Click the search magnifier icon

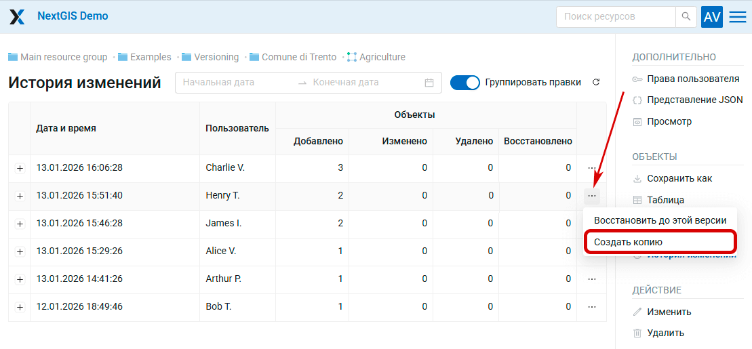tap(686, 17)
